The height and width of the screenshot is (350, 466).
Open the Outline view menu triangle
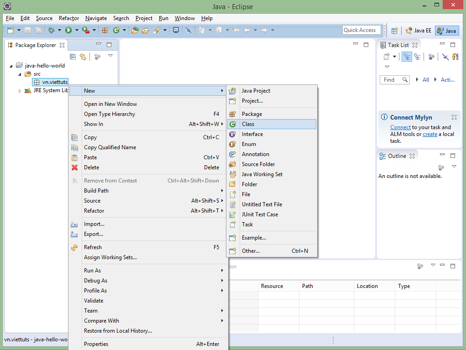[x=454, y=167]
